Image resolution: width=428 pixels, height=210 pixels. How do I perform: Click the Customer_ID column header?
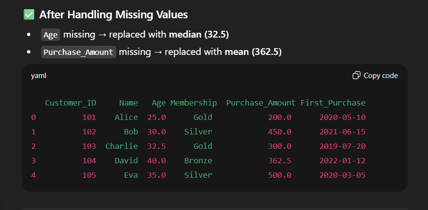(70, 103)
